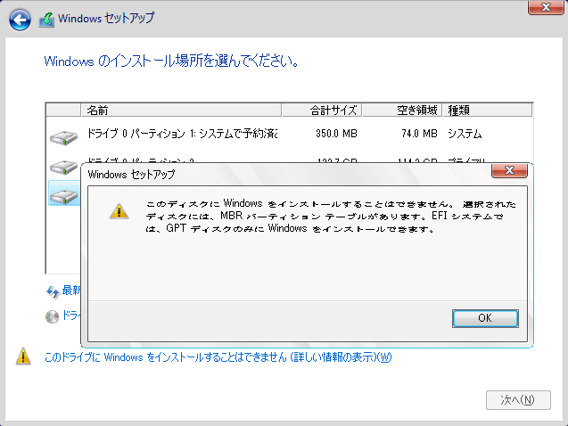
Task: Click warning icon beside bottom install message
Action: pos(23,356)
